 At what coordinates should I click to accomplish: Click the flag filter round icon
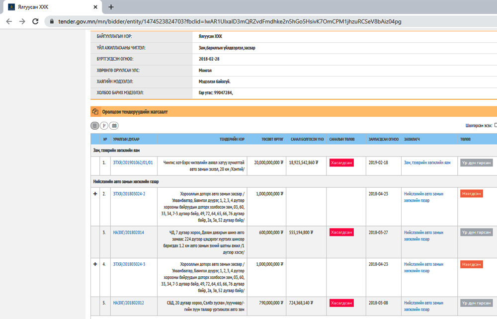pos(104,126)
